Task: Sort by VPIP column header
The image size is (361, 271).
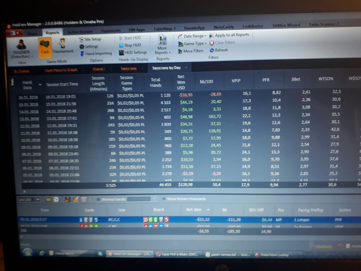Action: point(236,81)
